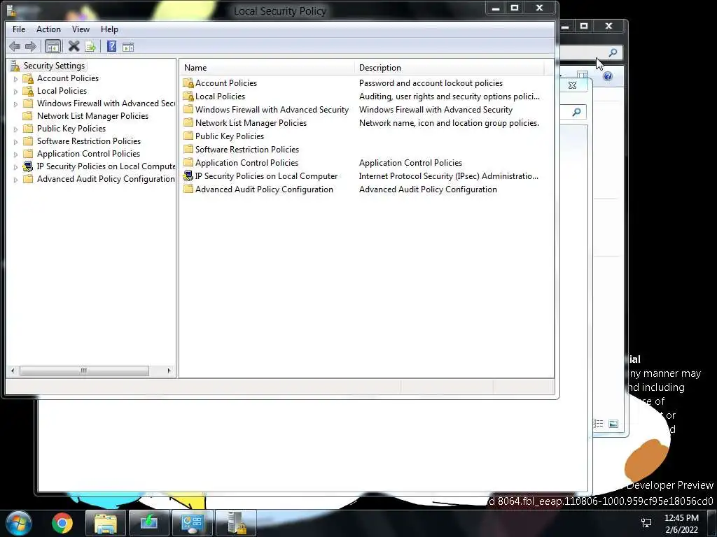Select the Security Settings root node
This screenshot has height=537, width=717.
tap(54, 66)
